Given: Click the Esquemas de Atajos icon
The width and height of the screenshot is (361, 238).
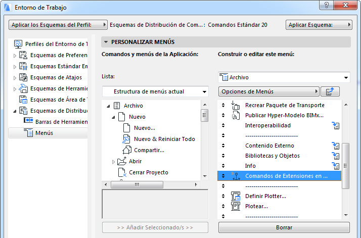Looking at the screenshot, I should pos(23,77).
